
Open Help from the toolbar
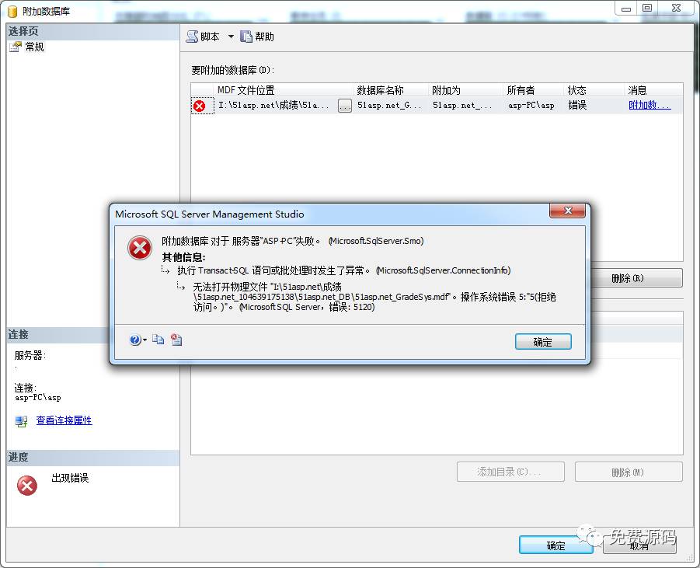click(x=257, y=37)
